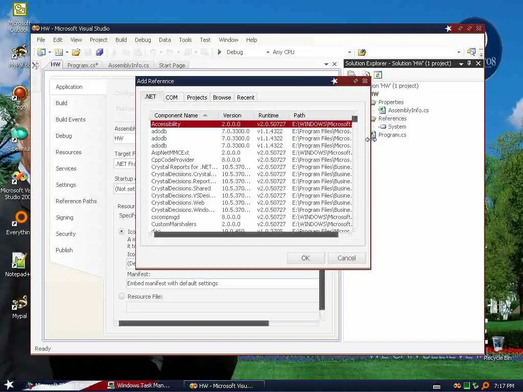Click the Show All Files icon in Solution Explorer

366,75
